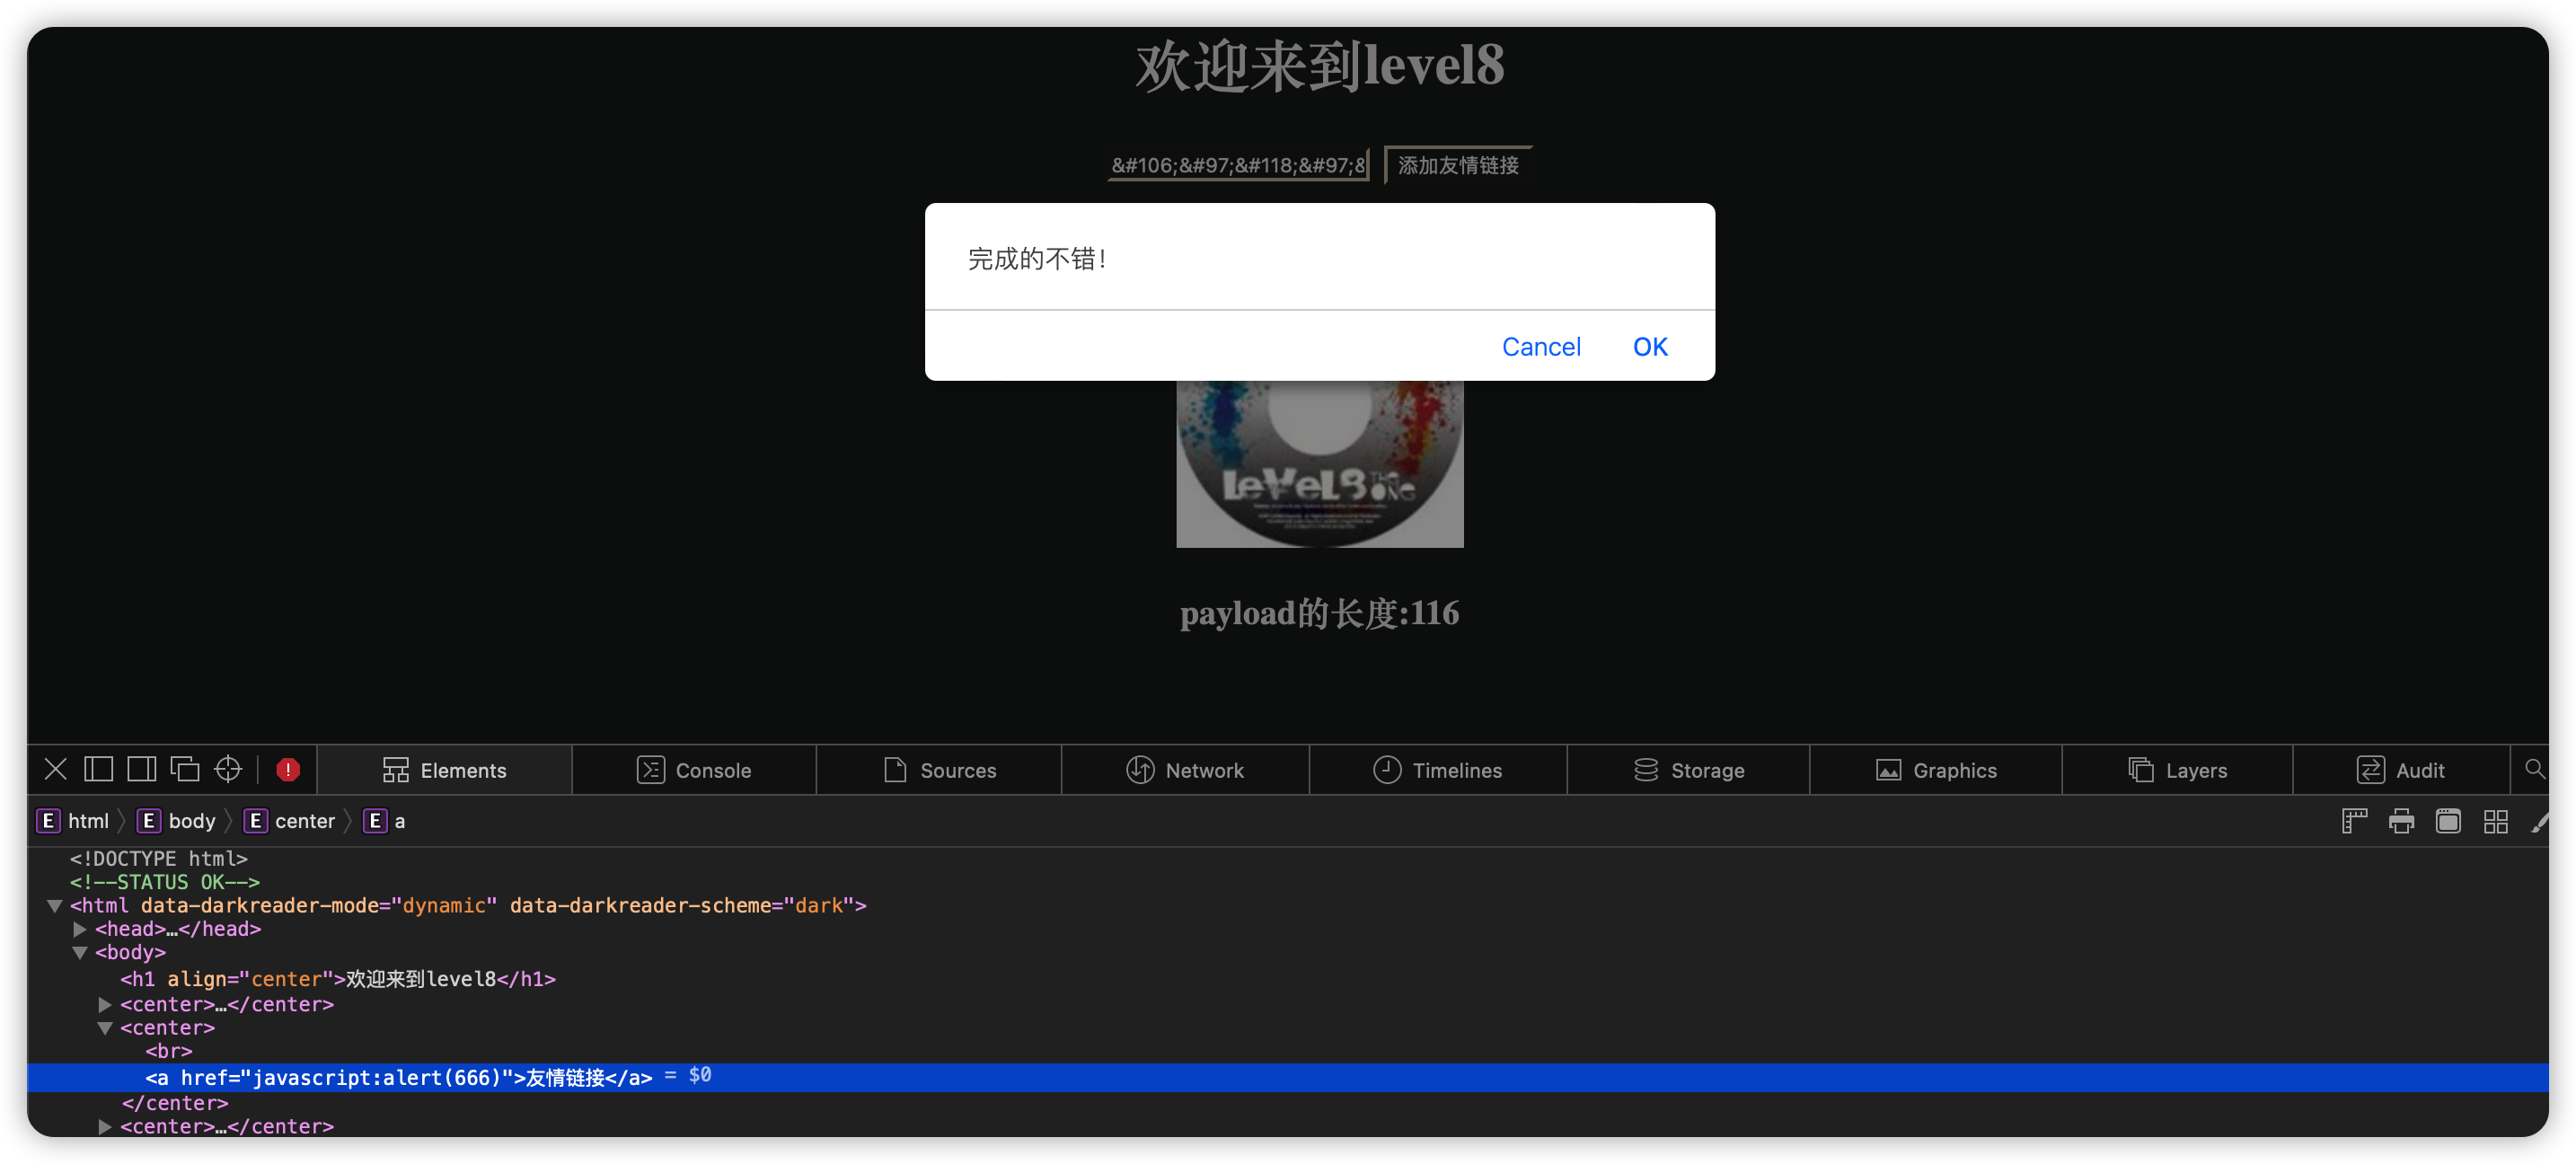This screenshot has width=2576, height=1164.
Task: Click OK in the alert dialog
Action: (1650, 347)
